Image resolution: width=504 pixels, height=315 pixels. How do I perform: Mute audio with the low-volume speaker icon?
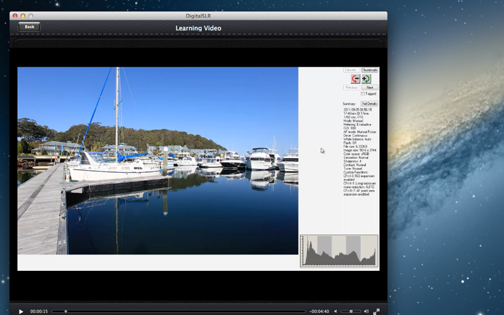click(x=335, y=311)
